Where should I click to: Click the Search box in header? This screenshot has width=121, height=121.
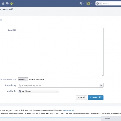(x=111, y=4)
